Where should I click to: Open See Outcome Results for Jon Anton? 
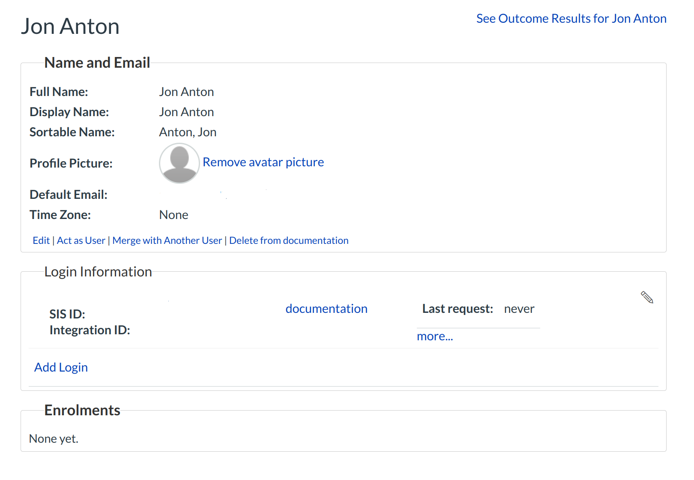tap(571, 18)
